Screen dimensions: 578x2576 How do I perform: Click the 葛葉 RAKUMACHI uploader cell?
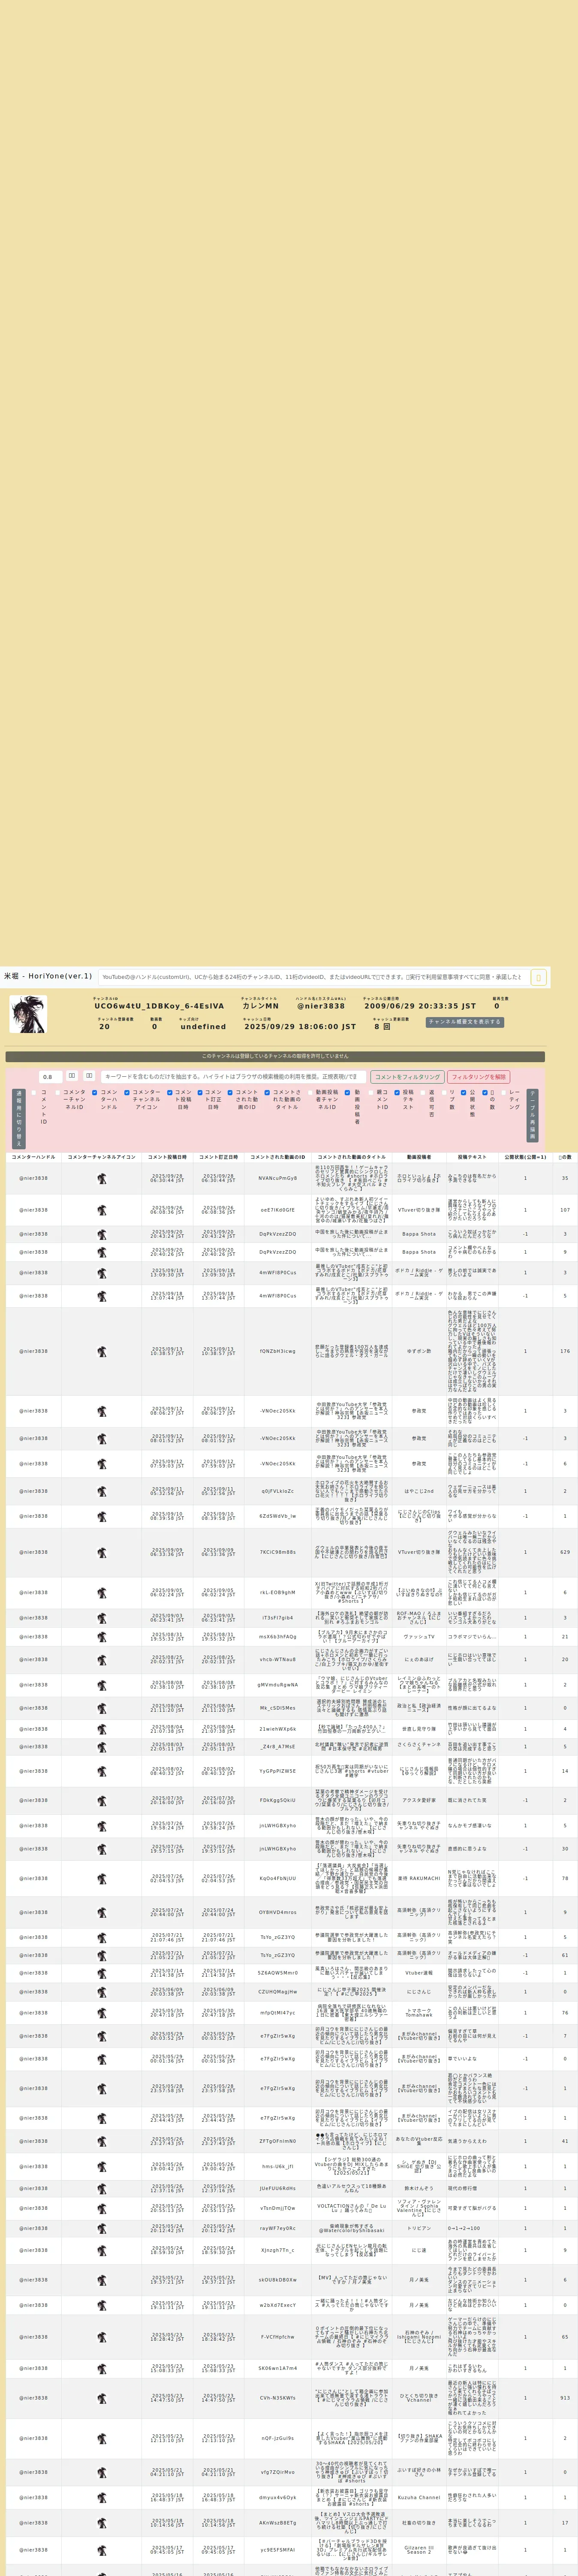click(x=419, y=1879)
